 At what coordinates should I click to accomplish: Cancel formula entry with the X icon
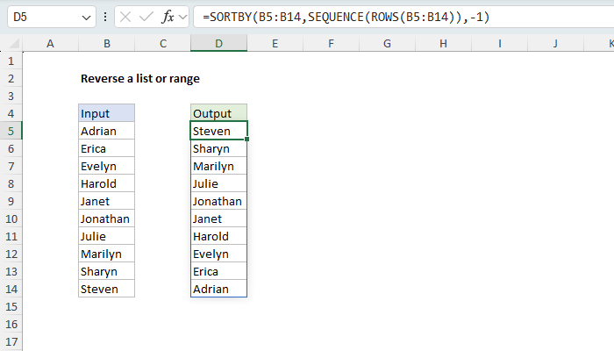click(125, 17)
